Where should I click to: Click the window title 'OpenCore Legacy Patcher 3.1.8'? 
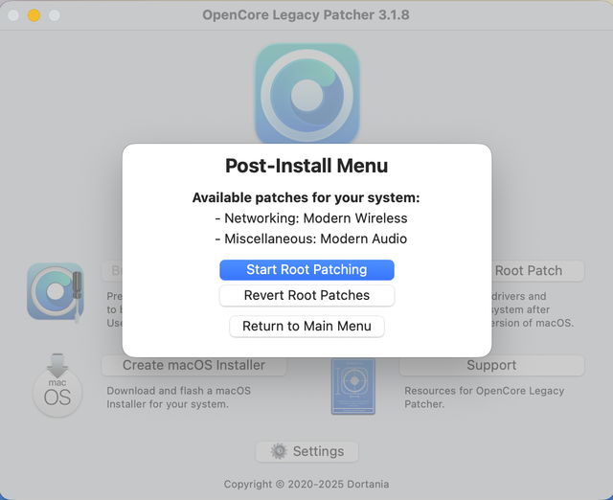(306, 15)
